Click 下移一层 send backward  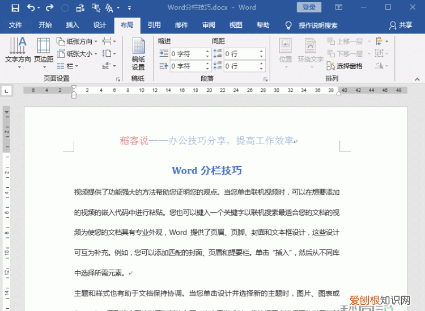[x=348, y=54]
